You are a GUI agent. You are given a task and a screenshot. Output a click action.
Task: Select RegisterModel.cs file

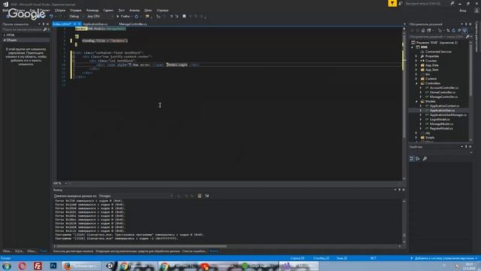pos(441,129)
